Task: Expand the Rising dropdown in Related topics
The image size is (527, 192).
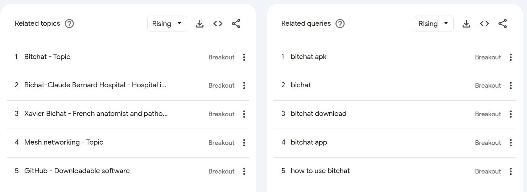Action: [167, 24]
